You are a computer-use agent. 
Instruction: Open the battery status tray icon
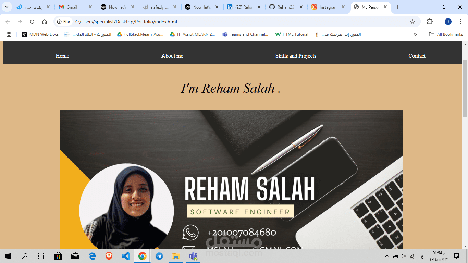395,256
